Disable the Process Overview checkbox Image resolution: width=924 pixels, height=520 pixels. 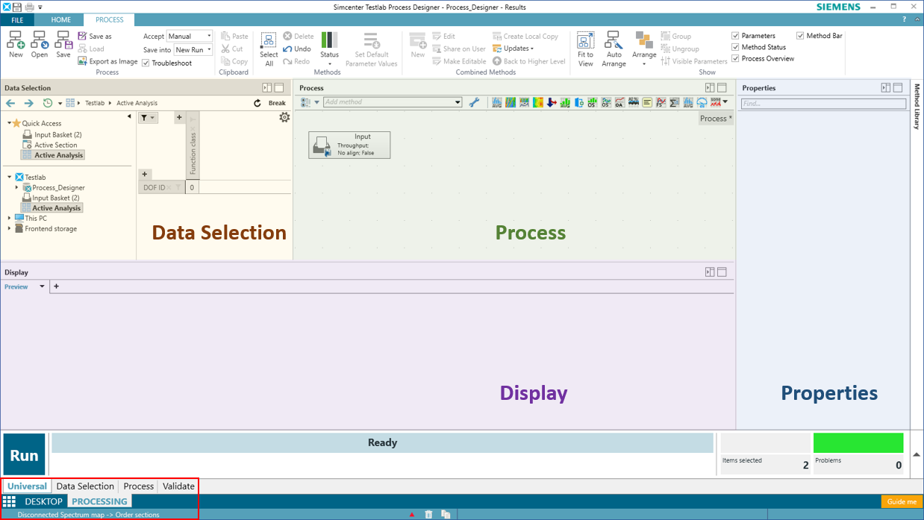tap(735, 59)
